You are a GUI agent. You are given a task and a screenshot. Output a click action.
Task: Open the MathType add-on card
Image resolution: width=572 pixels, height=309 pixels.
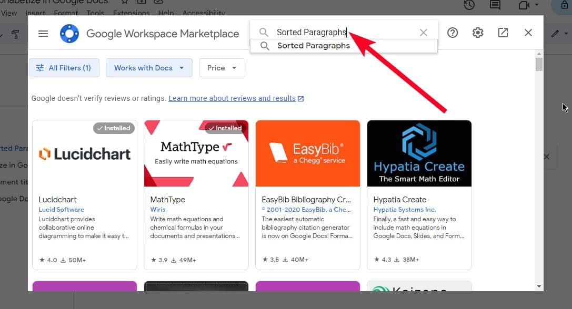point(196,194)
